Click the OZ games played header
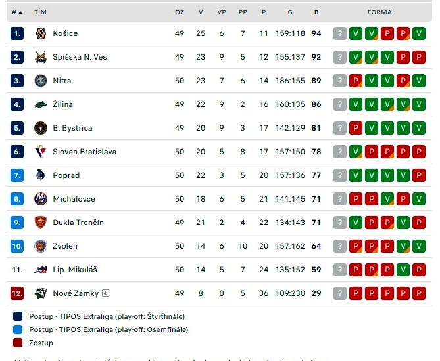The width and height of the screenshot is (440, 361). 180,12
